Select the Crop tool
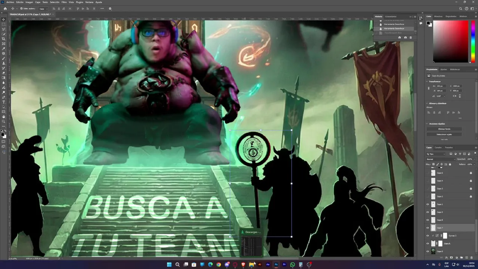 click(x=4, y=39)
